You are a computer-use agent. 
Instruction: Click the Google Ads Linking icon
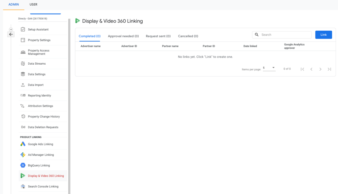(x=23, y=144)
